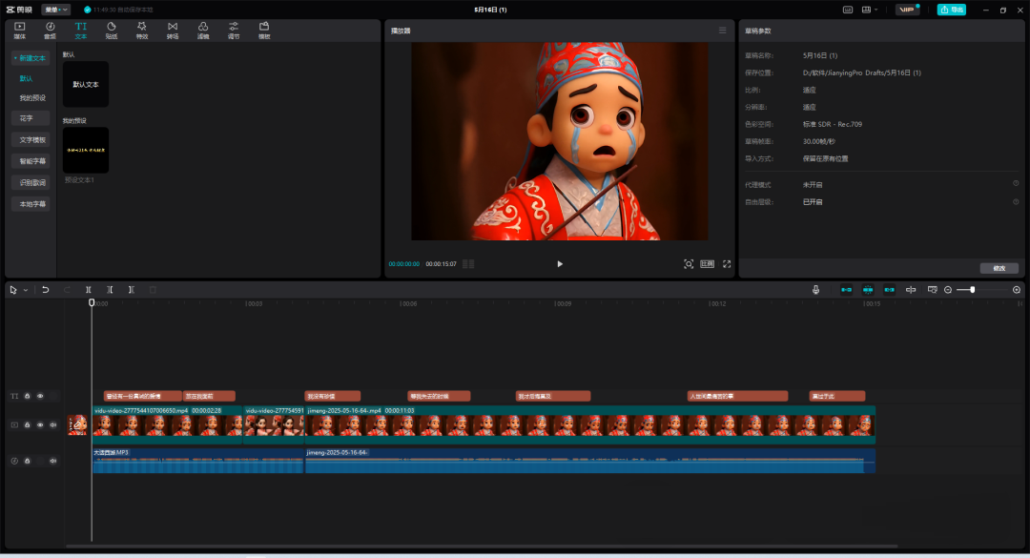Screen dimensions: 1030x558
Task: Select the 大话西游.MP3 audio clip
Action: (x=197, y=461)
